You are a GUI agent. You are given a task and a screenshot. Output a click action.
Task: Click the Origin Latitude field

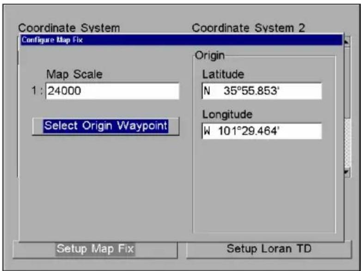(x=262, y=91)
